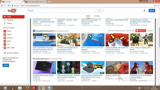Open 'A GOOD $600 Gaming Laptop' title link
Viewport: 160px width, 90px height.
coord(43,76)
